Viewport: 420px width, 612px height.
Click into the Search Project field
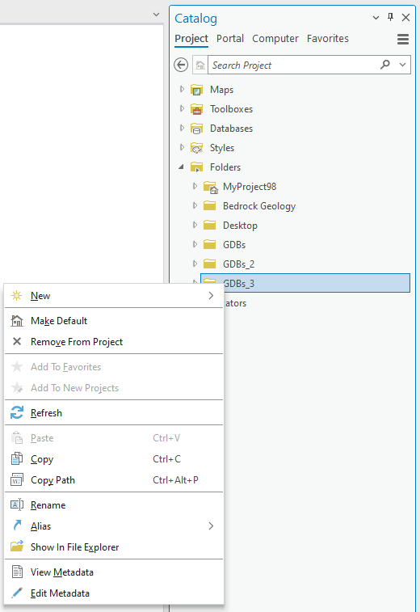(292, 65)
